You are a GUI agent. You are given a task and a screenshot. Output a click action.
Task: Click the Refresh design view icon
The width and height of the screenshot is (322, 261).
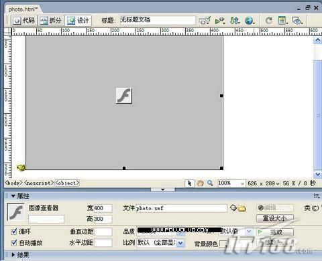(x=269, y=21)
